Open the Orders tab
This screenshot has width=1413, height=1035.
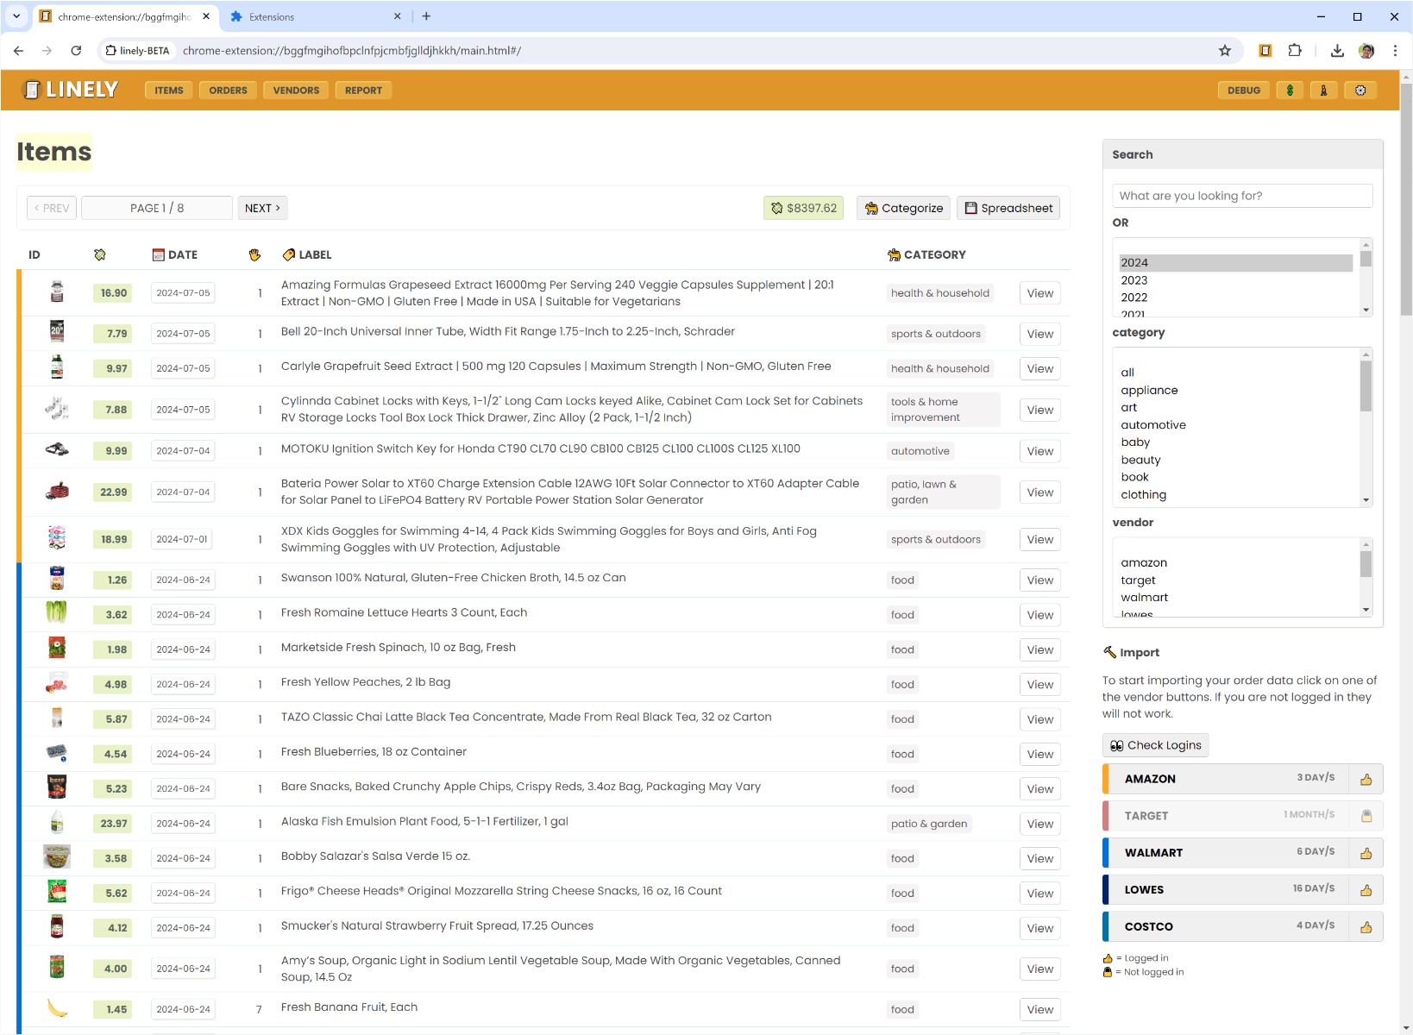tap(228, 91)
